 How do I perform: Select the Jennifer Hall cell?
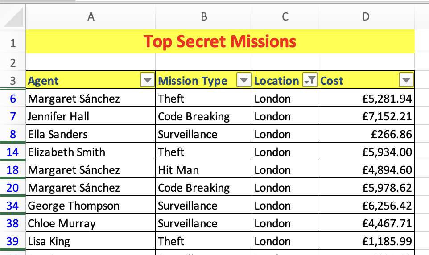[91, 116]
